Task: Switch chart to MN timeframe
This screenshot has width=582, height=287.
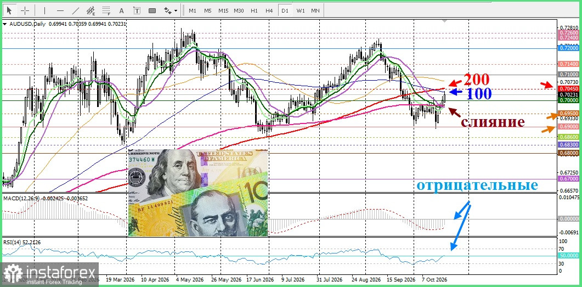Action: 315,10
